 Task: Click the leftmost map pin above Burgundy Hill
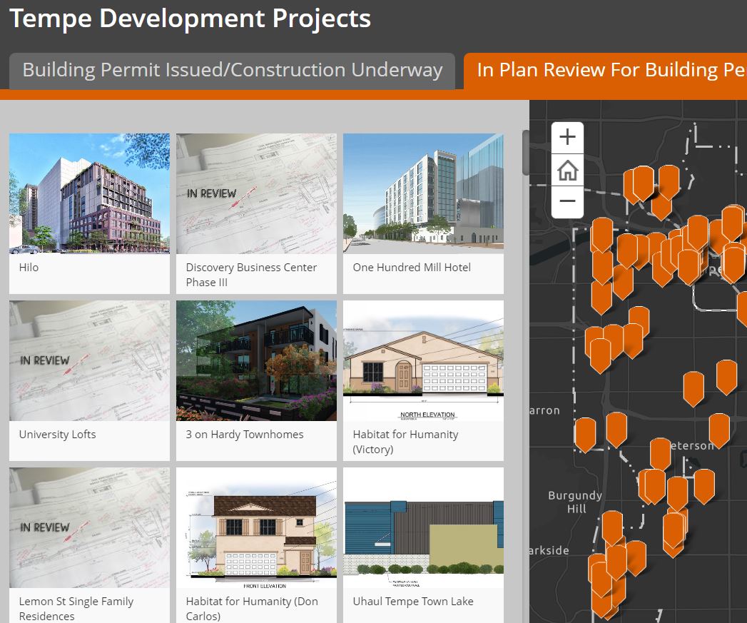585,432
